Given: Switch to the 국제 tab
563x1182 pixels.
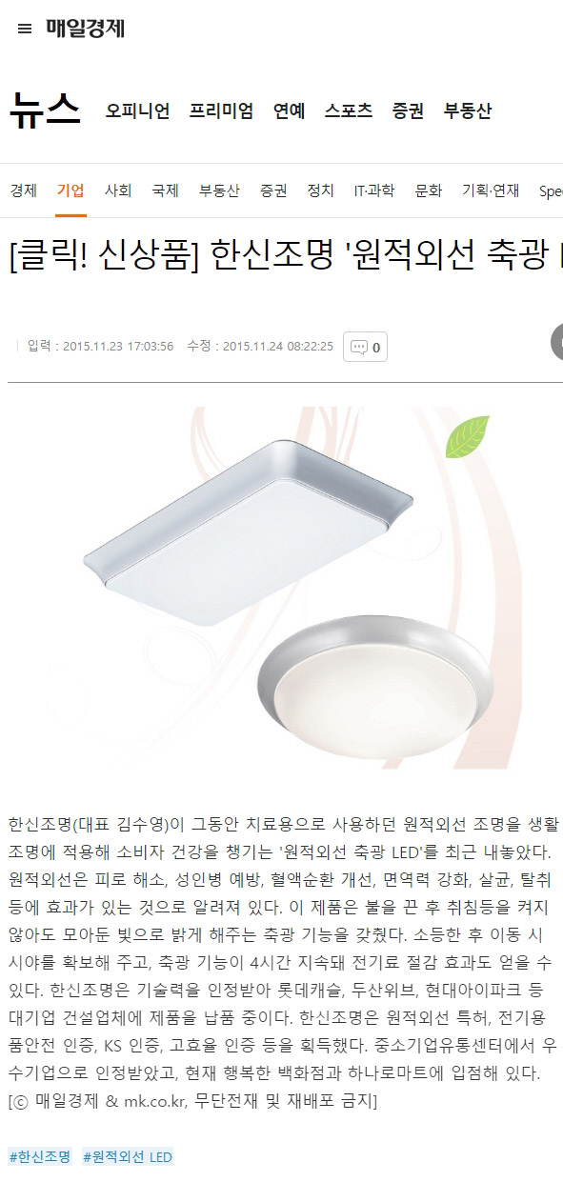Looking at the screenshot, I should pos(165,190).
